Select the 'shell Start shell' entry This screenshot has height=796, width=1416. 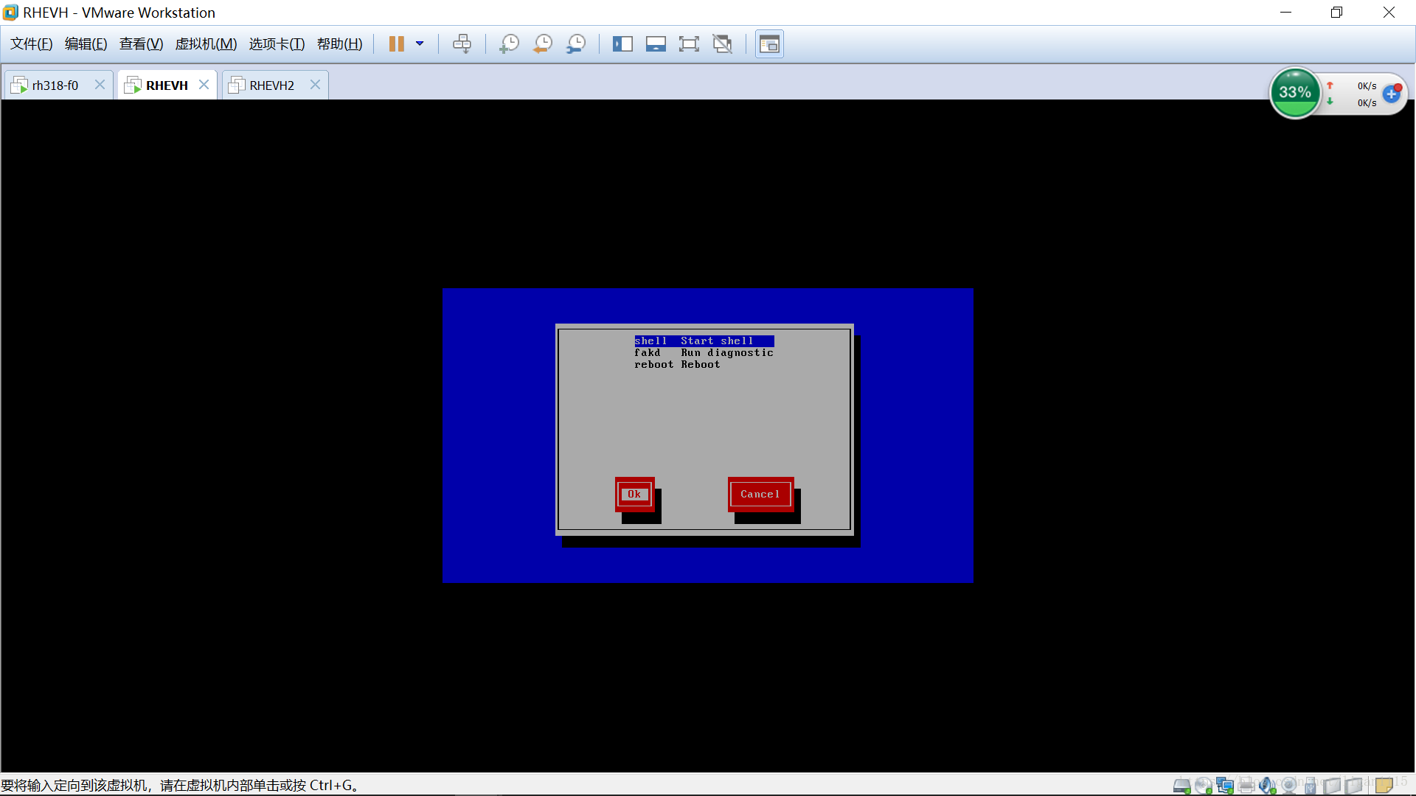point(704,341)
